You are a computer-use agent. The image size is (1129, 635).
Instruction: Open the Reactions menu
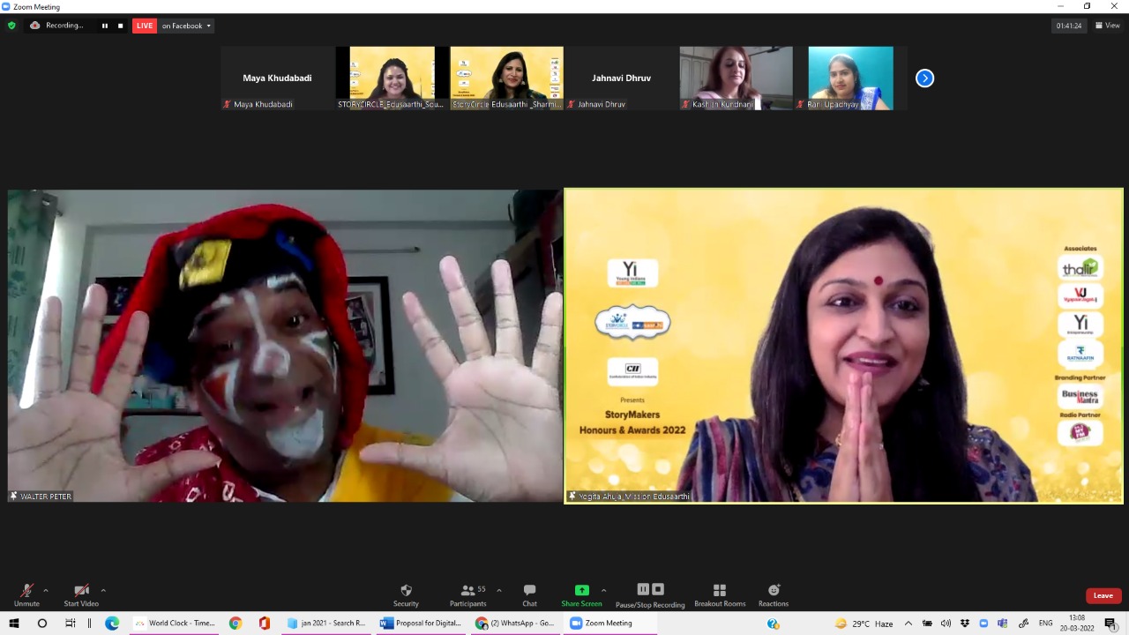(774, 591)
